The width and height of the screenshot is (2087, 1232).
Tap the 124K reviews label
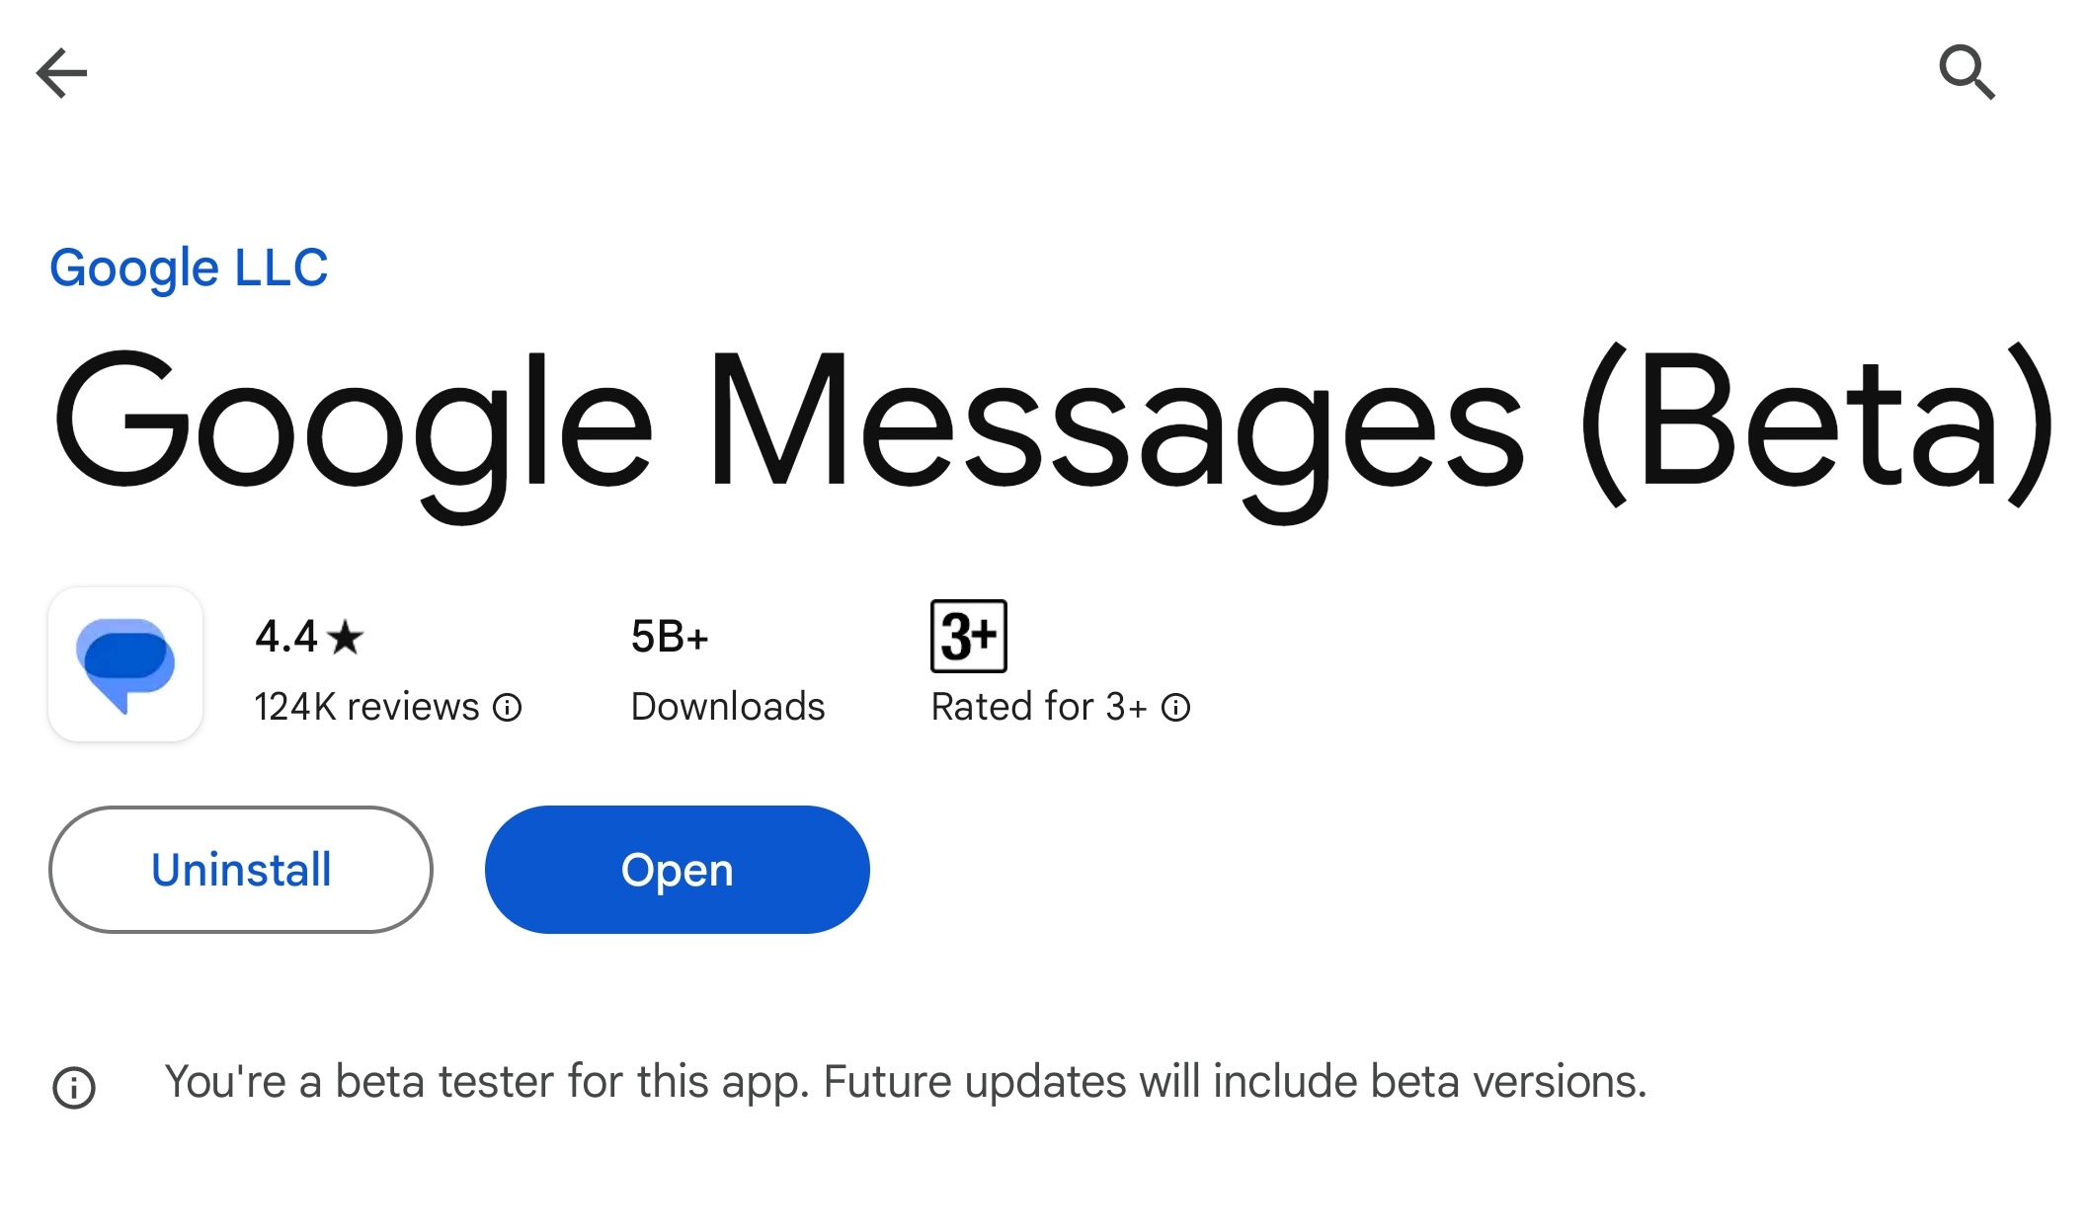pos(366,708)
